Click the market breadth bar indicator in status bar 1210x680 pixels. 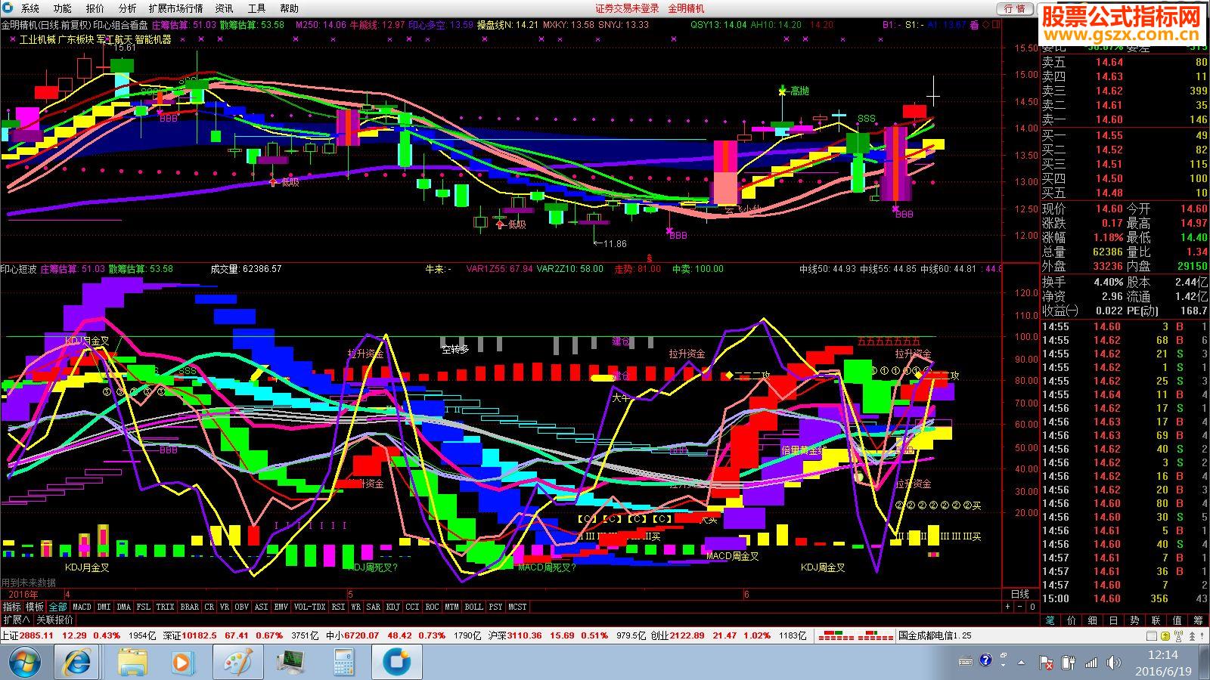[856, 636]
